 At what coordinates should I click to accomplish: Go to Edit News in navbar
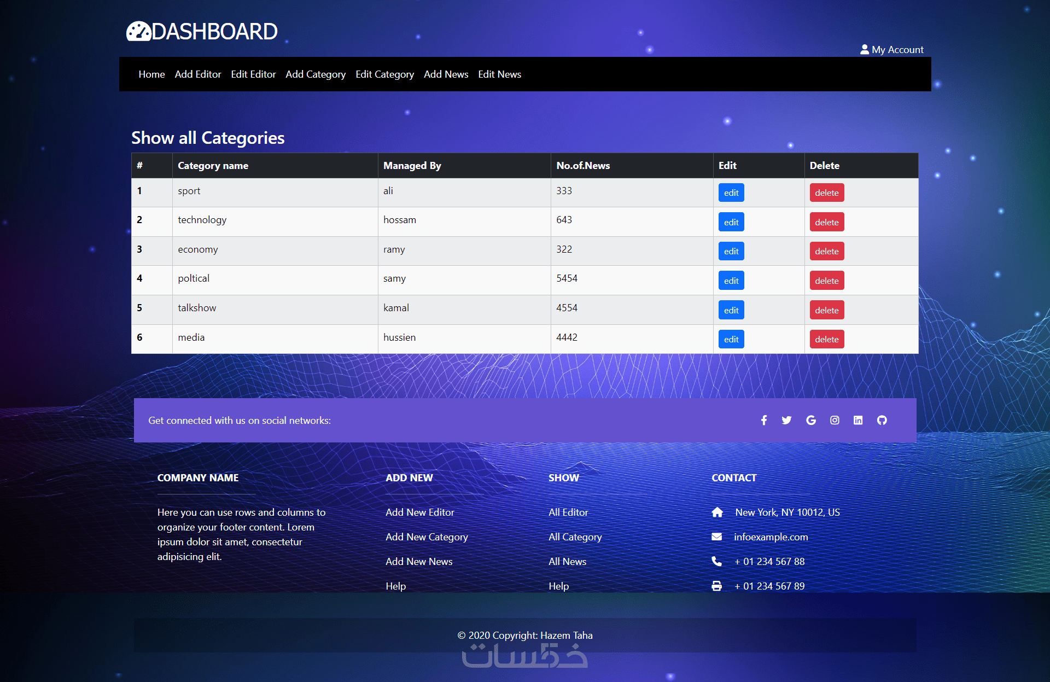(499, 74)
